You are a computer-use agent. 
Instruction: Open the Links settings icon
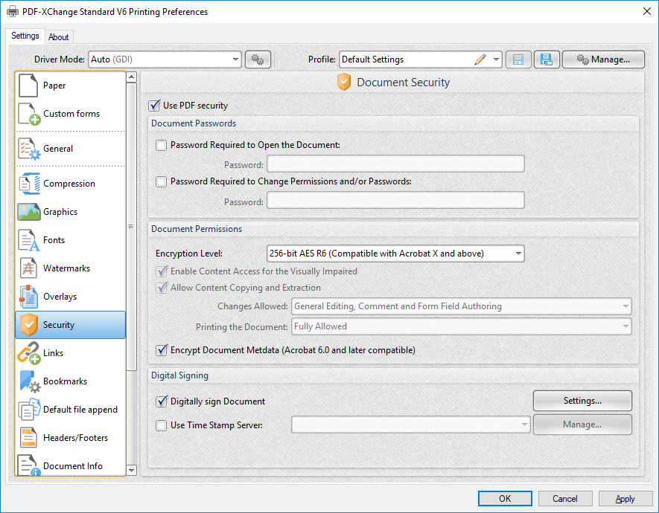(29, 353)
